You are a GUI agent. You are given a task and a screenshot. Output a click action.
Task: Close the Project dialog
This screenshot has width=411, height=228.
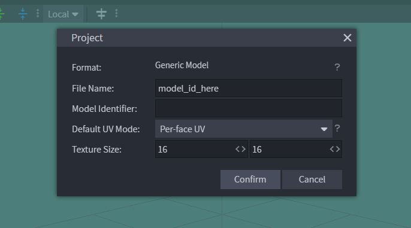click(347, 38)
